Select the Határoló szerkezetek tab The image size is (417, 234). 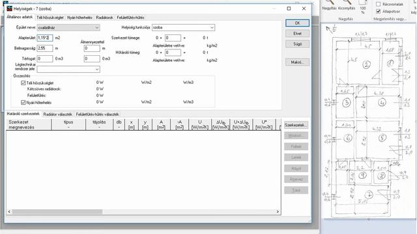click(x=23, y=114)
